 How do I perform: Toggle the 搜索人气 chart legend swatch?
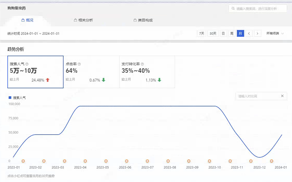click(10, 98)
